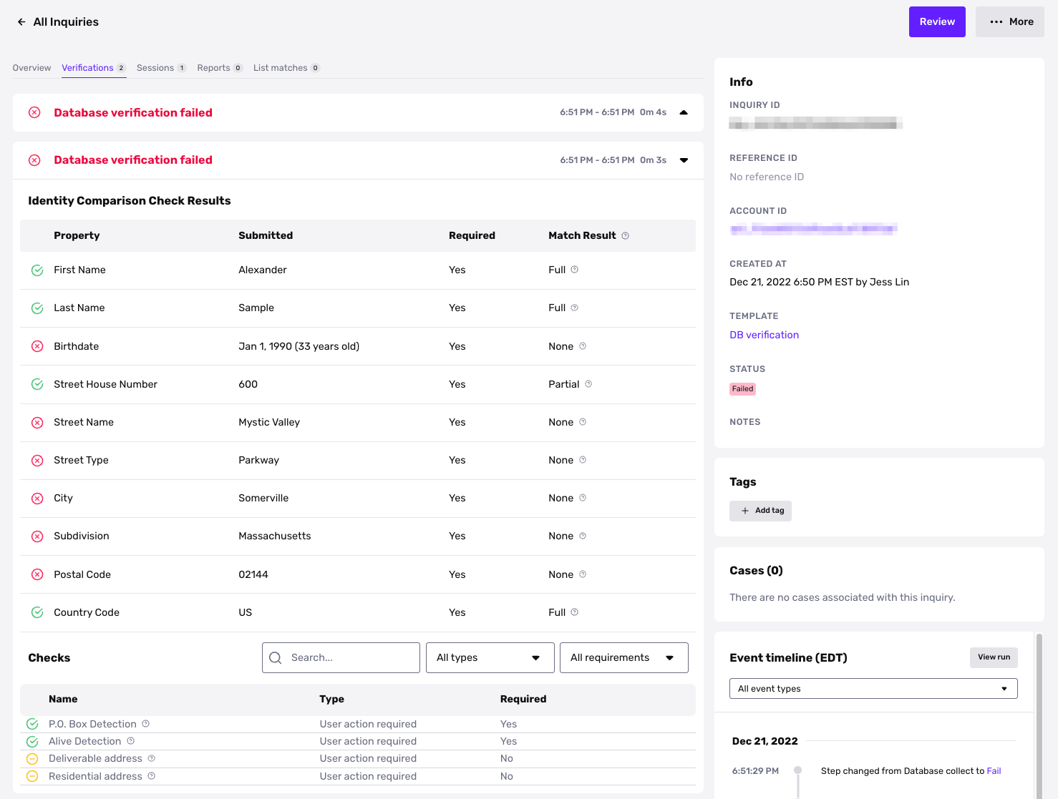The height and width of the screenshot is (799, 1058).
Task: Click the search magnifier icon in Checks
Action: (276, 658)
